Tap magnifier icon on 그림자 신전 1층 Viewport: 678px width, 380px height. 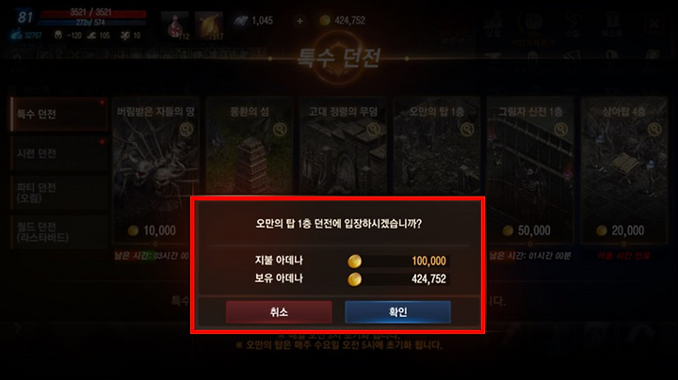click(x=561, y=129)
